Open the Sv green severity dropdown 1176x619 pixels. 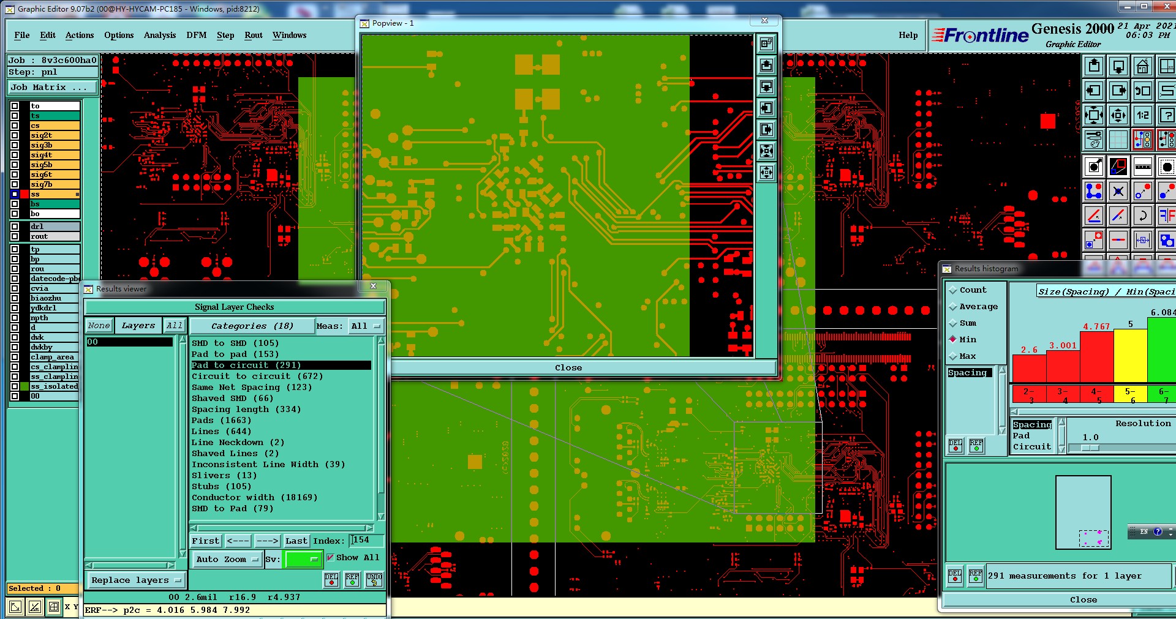click(x=303, y=559)
